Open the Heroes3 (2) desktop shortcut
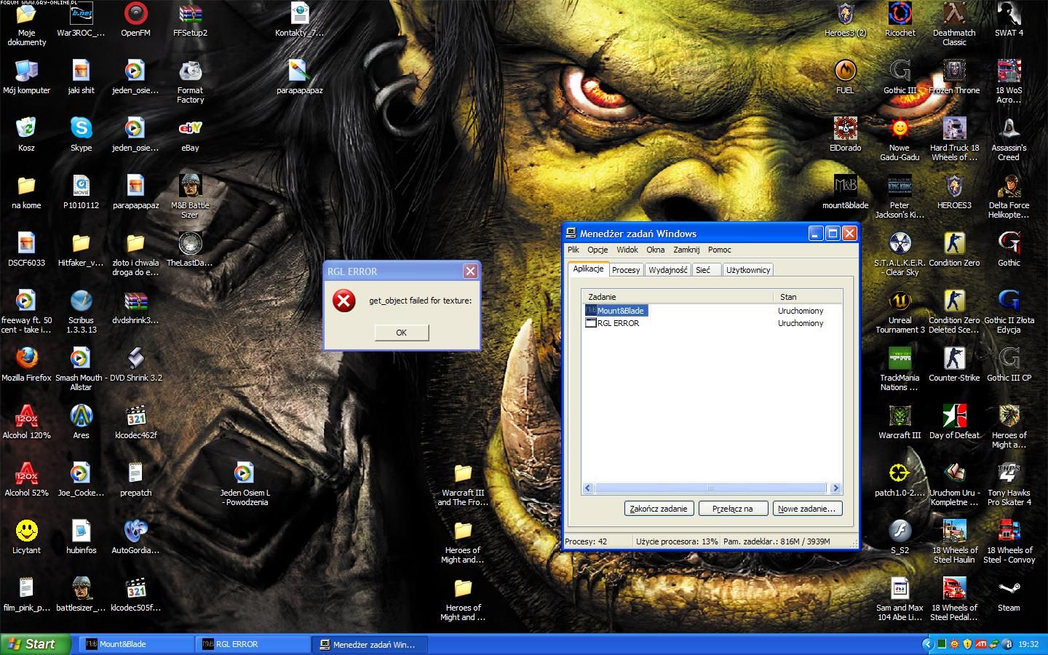Screen dimensions: 1048x655 click(x=845, y=20)
